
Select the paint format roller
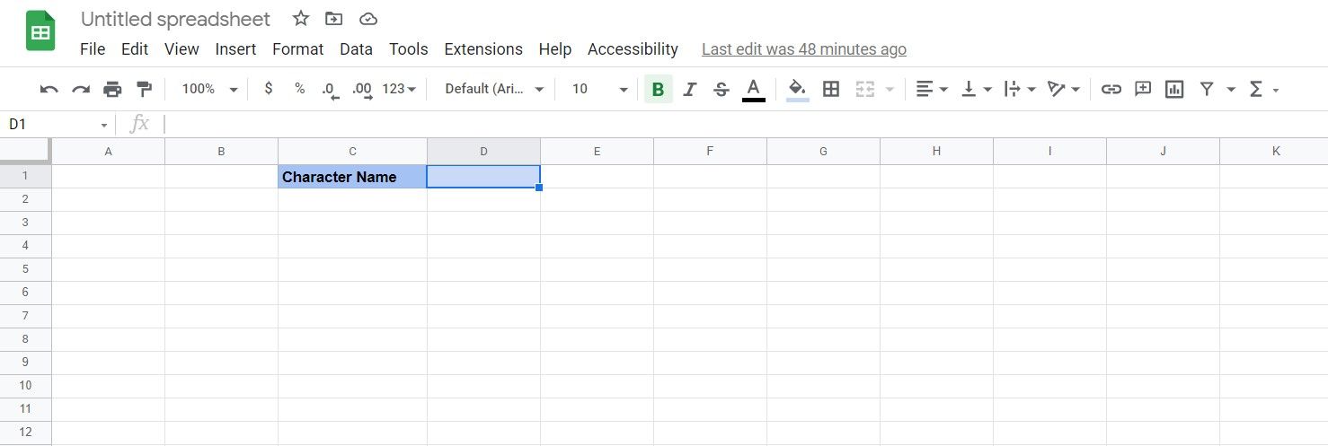pyautogui.click(x=144, y=89)
